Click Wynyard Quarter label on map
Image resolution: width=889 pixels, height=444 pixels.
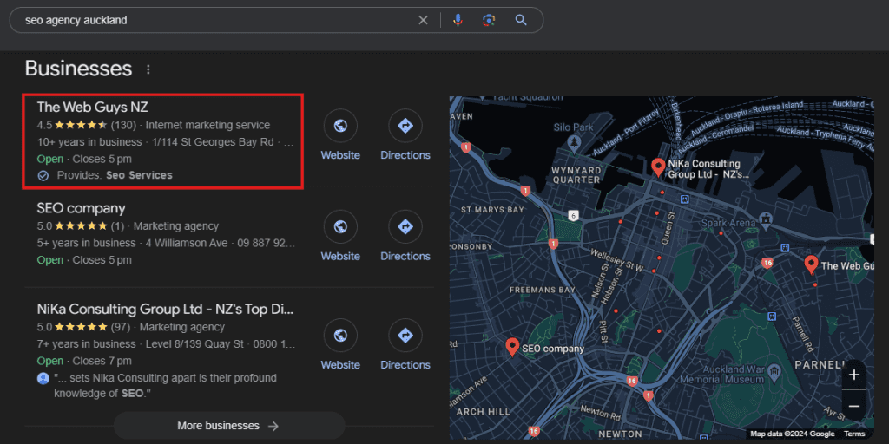(576, 175)
